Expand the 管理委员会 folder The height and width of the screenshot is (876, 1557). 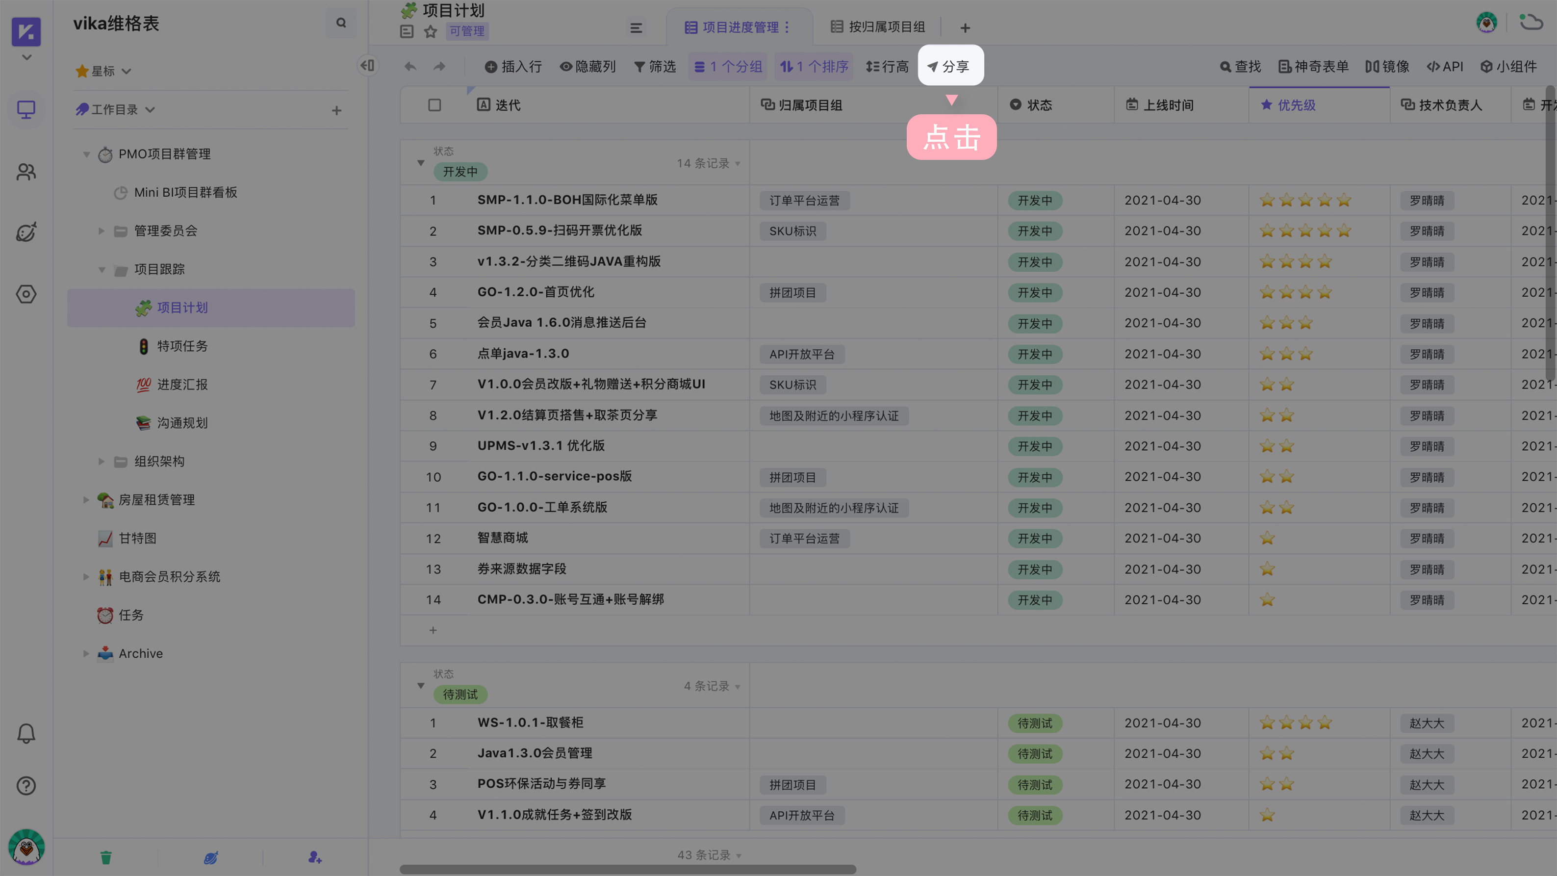point(102,231)
